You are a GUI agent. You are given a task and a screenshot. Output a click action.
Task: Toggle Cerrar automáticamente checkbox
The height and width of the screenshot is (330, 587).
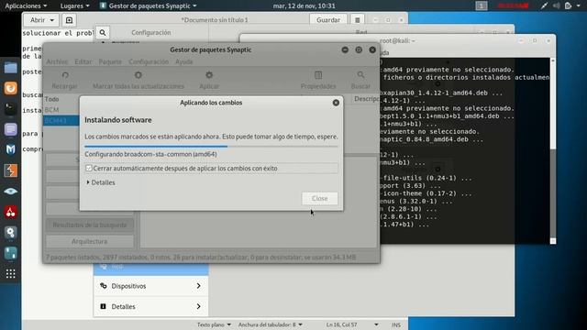coord(89,169)
